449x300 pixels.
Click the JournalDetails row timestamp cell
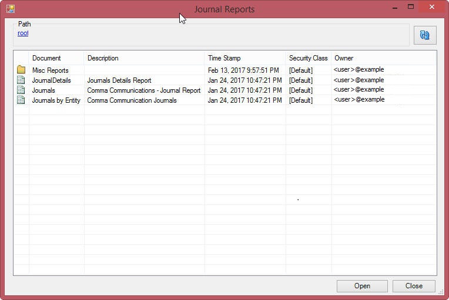pos(245,80)
